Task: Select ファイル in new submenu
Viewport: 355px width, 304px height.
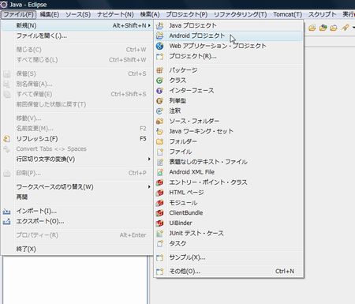Action: point(229,152)
